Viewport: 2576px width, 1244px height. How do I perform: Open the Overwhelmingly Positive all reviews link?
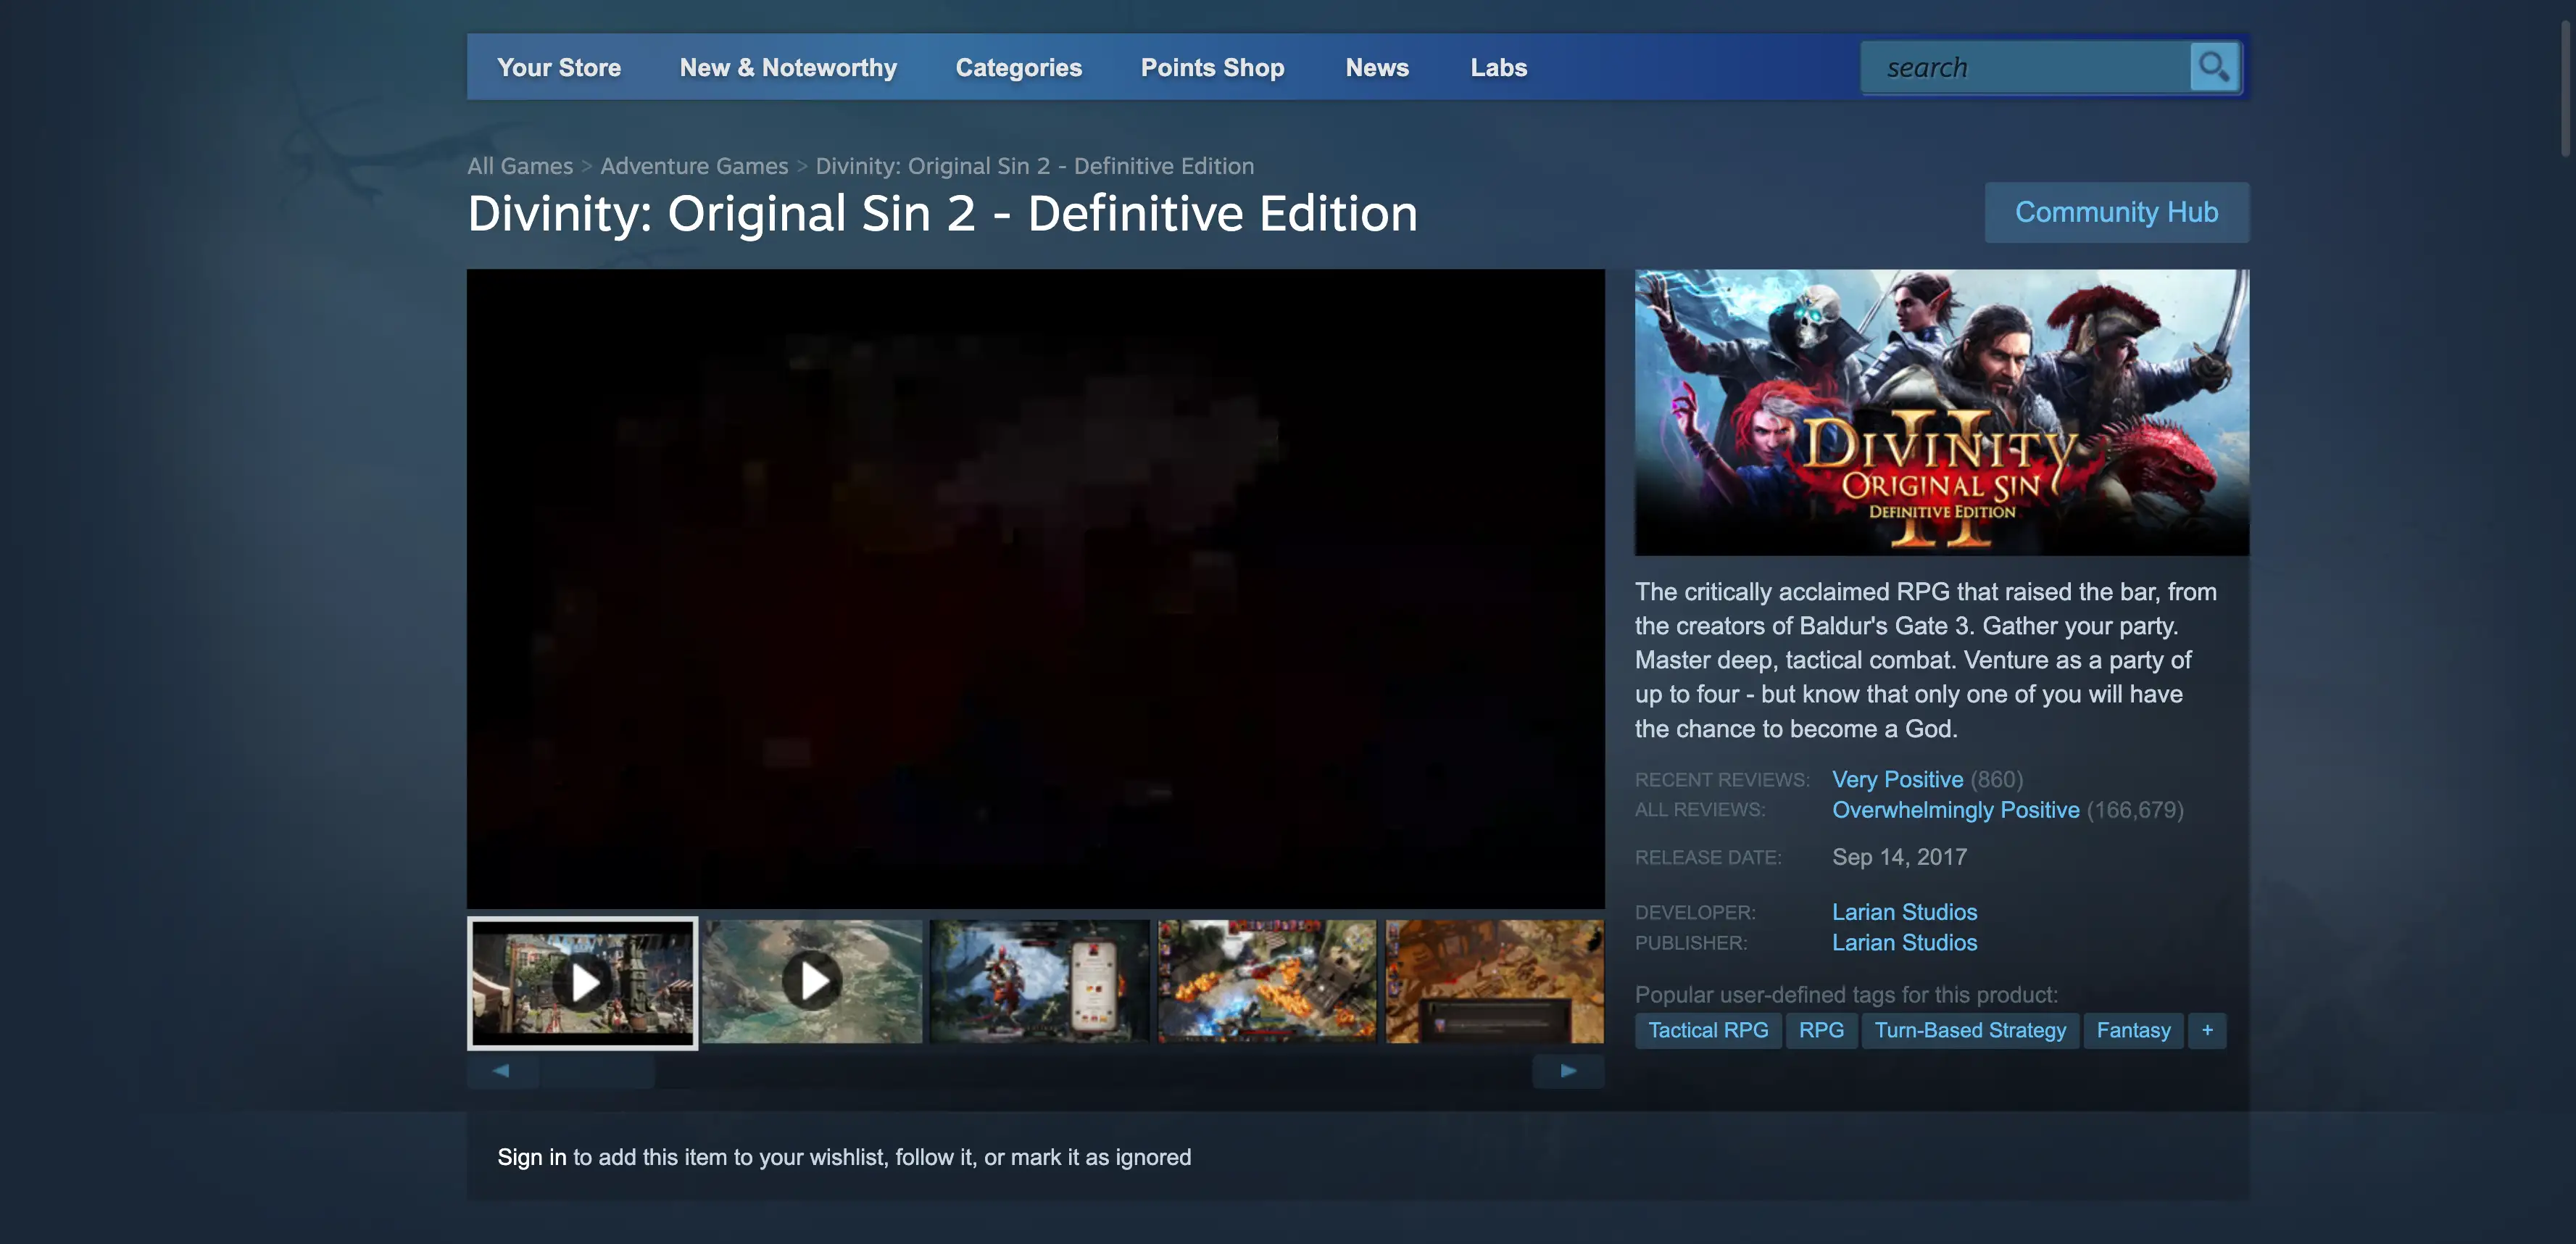pyautogui.click(x=1955, y=810)
